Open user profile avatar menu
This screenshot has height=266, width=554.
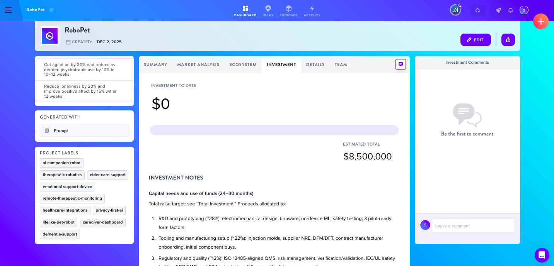(524, 10)
